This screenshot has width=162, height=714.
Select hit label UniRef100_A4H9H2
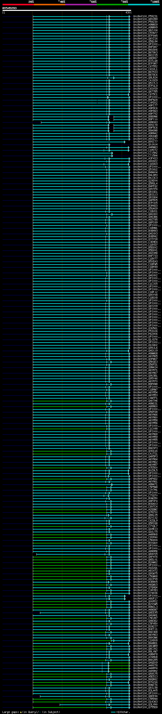[x=145, y=671]
